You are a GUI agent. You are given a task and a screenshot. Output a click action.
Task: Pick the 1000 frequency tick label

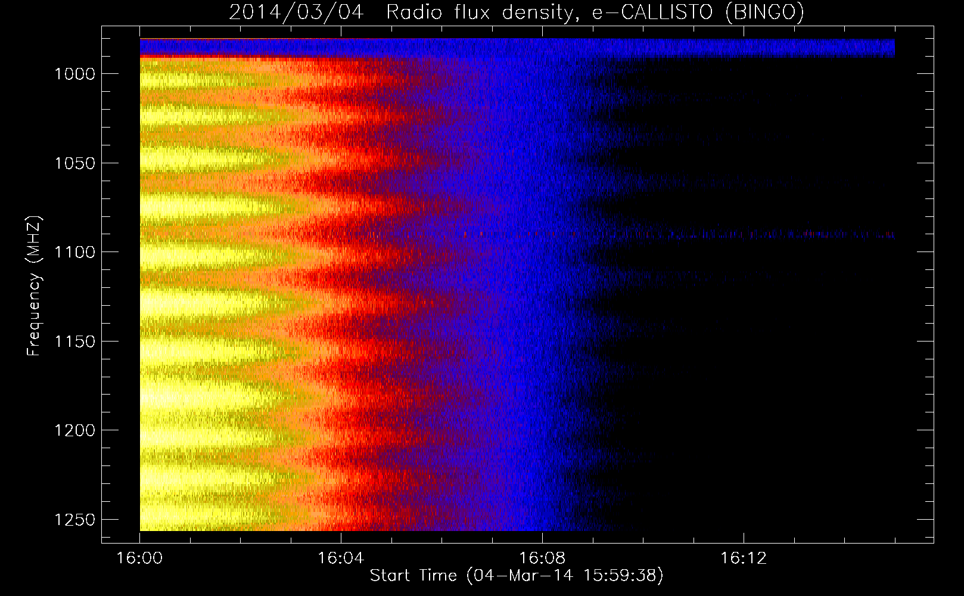[x=74, y=74]
